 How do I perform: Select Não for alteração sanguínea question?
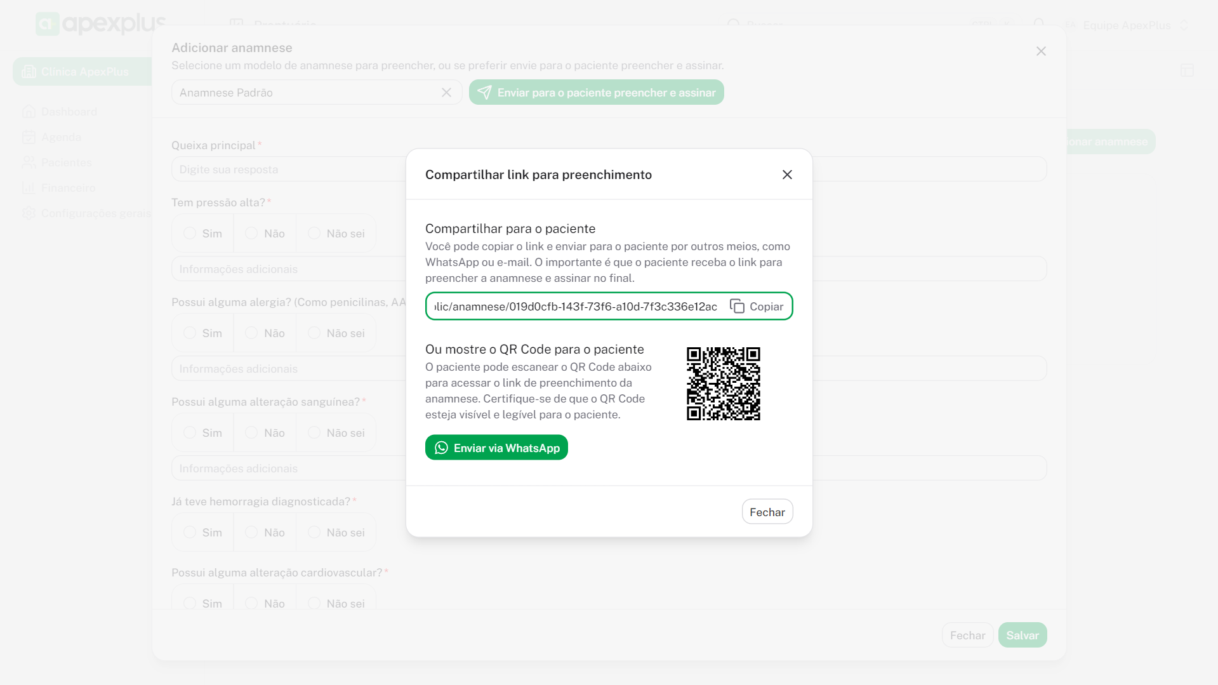(x=252, y=433)
